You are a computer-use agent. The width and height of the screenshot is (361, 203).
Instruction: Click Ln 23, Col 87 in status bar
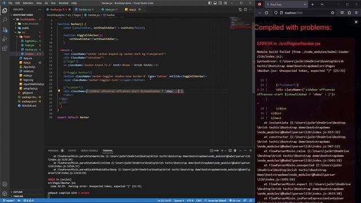coord(164,201)
